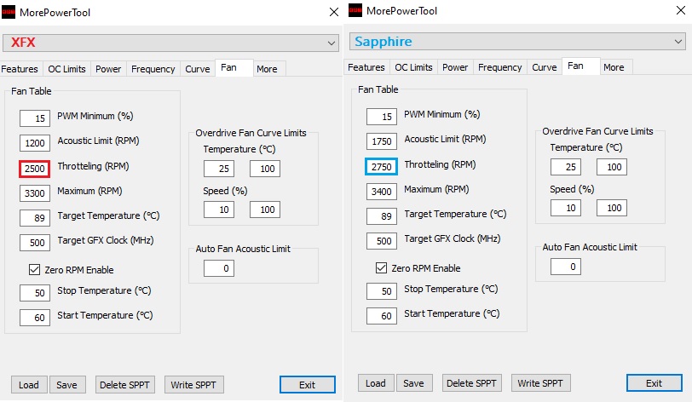Click maximum Speed limit 100 in XFX window
This screenshot has height=402, width=692.
[x=265, y=210]
